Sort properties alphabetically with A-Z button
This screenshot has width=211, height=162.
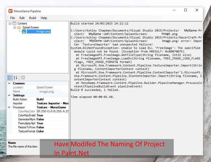(16, 78)
